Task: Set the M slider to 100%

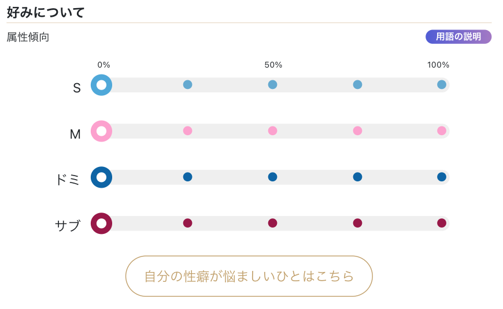Action: click(x=442, y=131)
